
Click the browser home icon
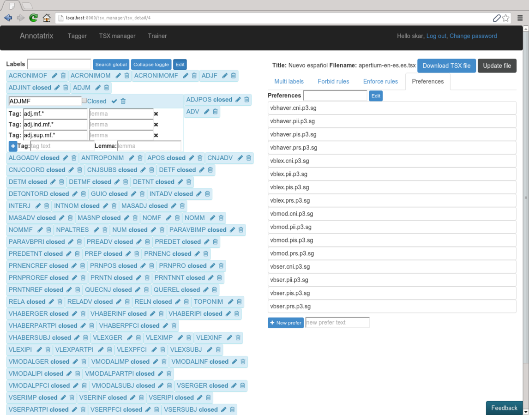pos(47,18)
